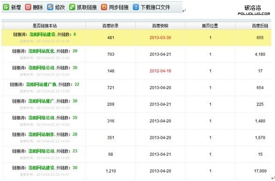
Task: Select the 百度收录 value 351
Action: click(111, 138)
